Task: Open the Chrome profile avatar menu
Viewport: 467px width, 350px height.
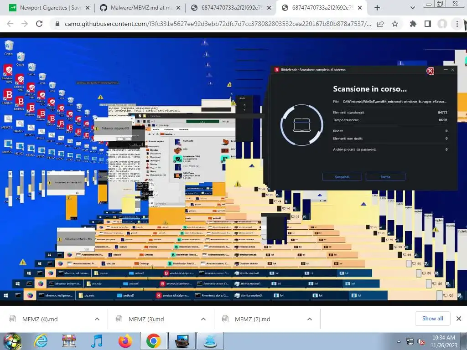Action: tap(442, 24)
